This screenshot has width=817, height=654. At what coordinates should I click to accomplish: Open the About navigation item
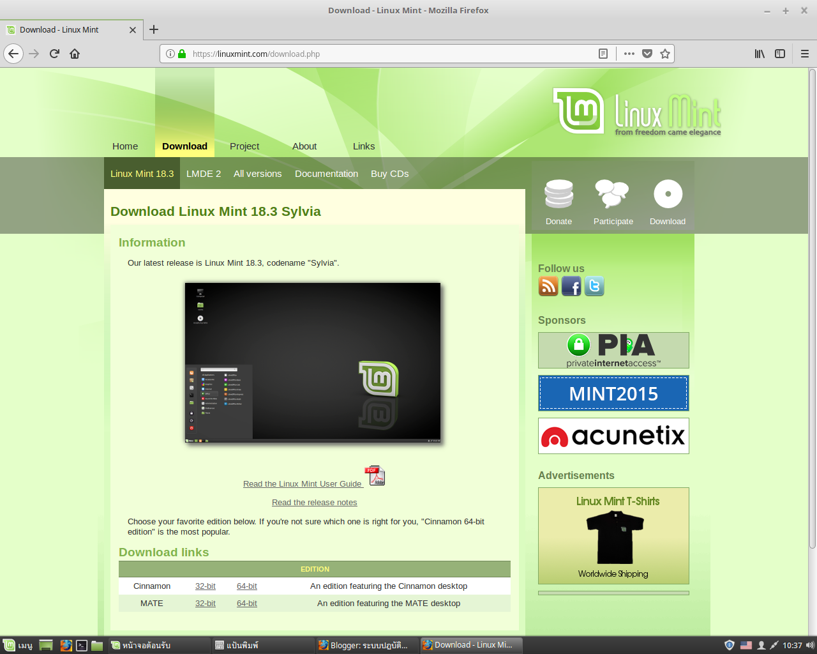pyautogui.click(x=304, y=146)
